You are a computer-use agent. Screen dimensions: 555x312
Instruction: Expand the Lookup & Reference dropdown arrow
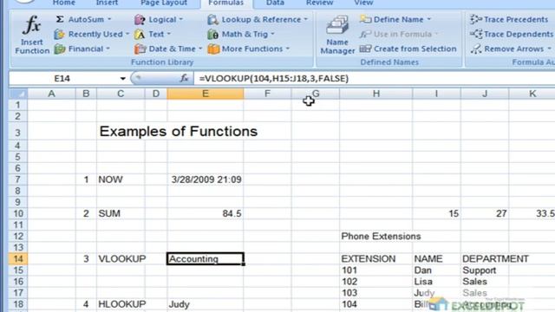306,19
